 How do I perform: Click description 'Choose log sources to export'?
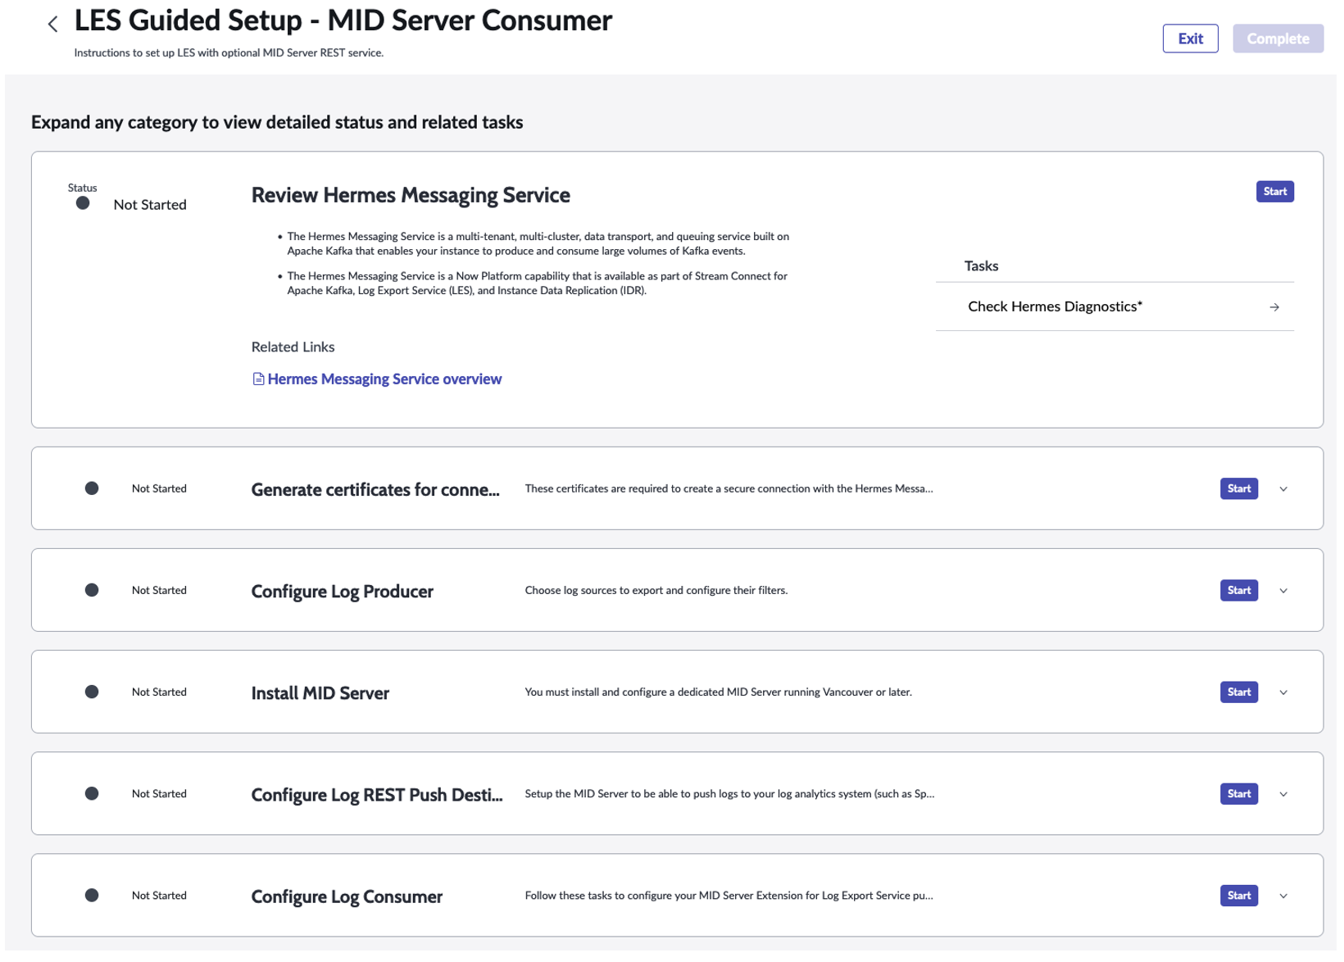pyautogui.click(x=656, y=590)
